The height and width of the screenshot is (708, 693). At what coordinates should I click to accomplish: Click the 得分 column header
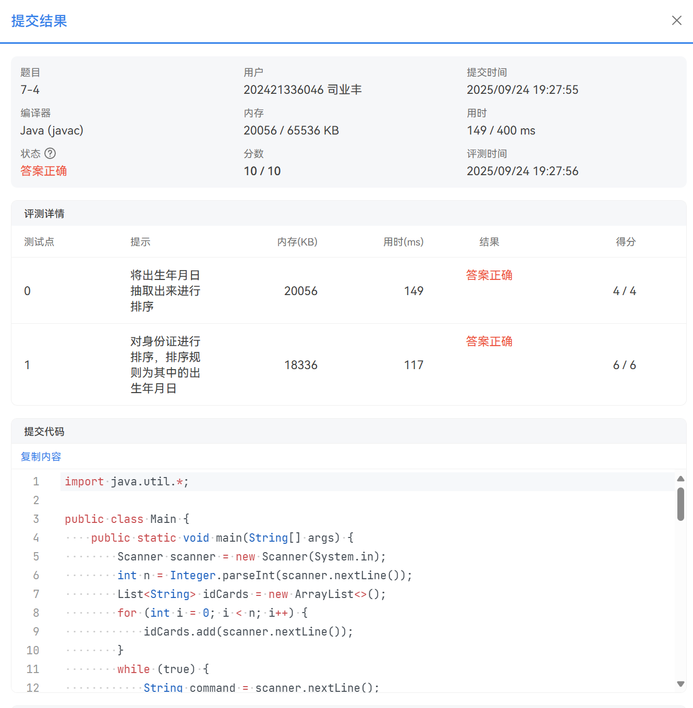(x=626, y=242)
